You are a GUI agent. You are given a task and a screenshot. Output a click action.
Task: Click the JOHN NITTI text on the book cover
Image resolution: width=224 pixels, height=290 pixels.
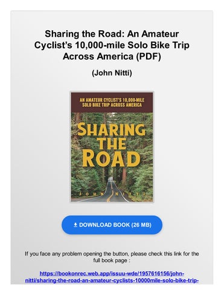[x=112, y=194]
